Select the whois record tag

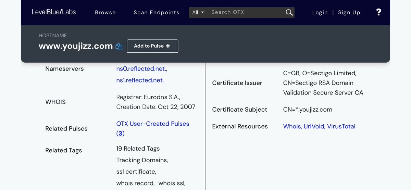(135, 183)
